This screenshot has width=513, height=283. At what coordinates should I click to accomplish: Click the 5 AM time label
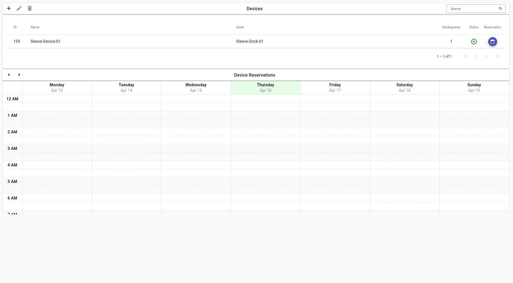pos(12,182)
